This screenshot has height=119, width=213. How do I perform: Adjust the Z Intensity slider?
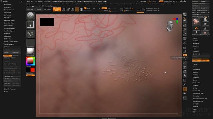tap(110, 10)
